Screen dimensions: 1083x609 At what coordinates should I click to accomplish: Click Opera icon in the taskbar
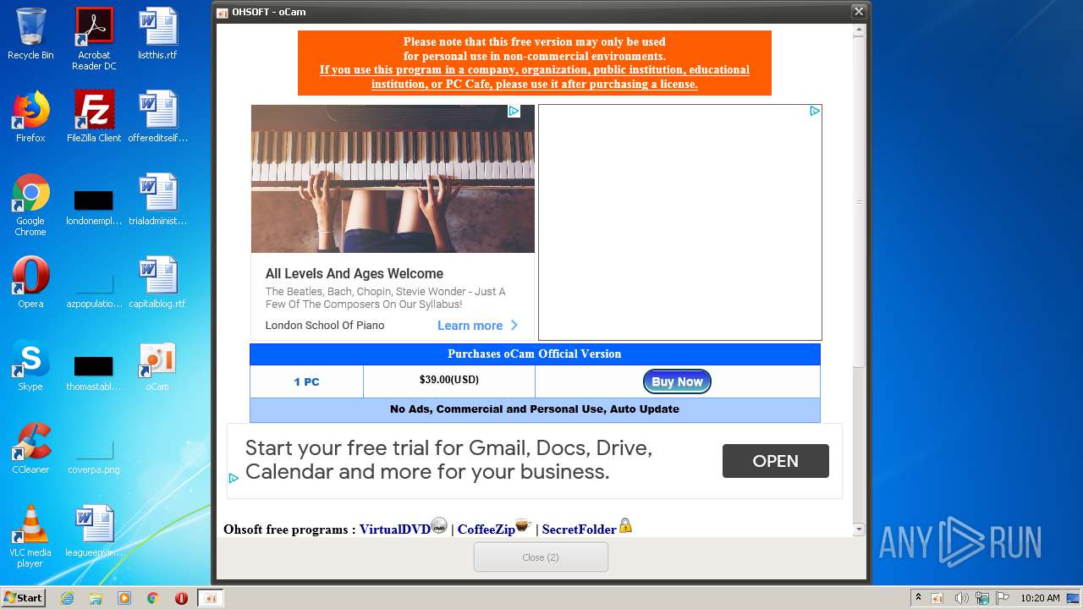pos(181,598)
